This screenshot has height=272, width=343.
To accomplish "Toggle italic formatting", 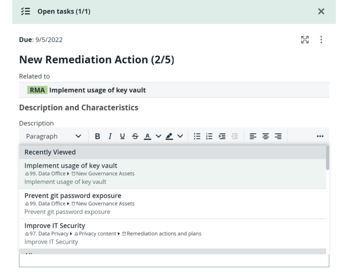I will coord(110,136).
